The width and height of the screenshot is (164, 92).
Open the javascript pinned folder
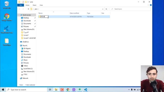pos(29,38)
